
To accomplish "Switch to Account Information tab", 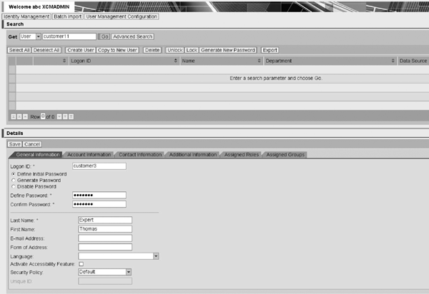I will pyautogui.click(x=89, y=155).
